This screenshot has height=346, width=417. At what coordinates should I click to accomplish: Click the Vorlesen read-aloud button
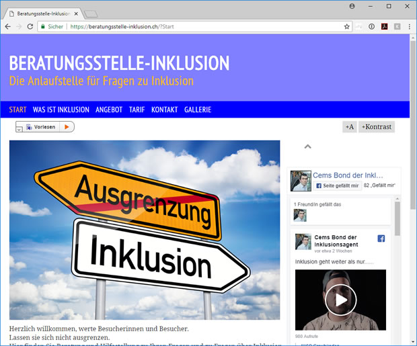point(42,127)
